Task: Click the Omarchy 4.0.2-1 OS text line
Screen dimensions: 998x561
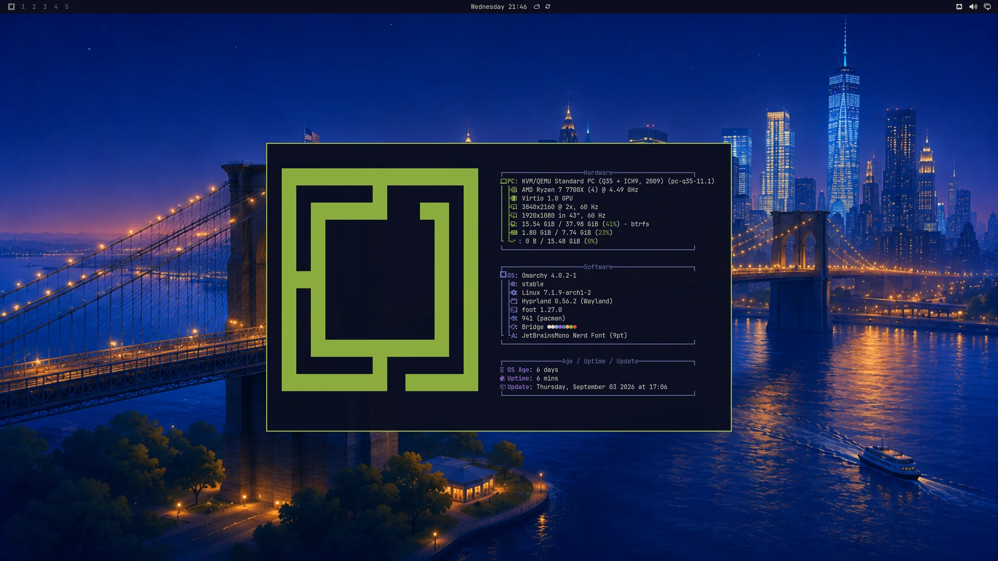Action: coord(549,276)
